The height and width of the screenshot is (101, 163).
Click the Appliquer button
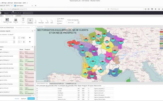[x=24, y=99]
